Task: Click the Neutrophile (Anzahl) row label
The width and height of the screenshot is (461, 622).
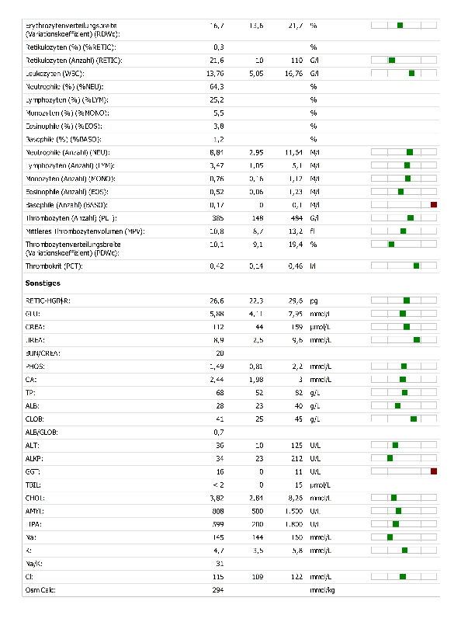Action: coord(68,152)
